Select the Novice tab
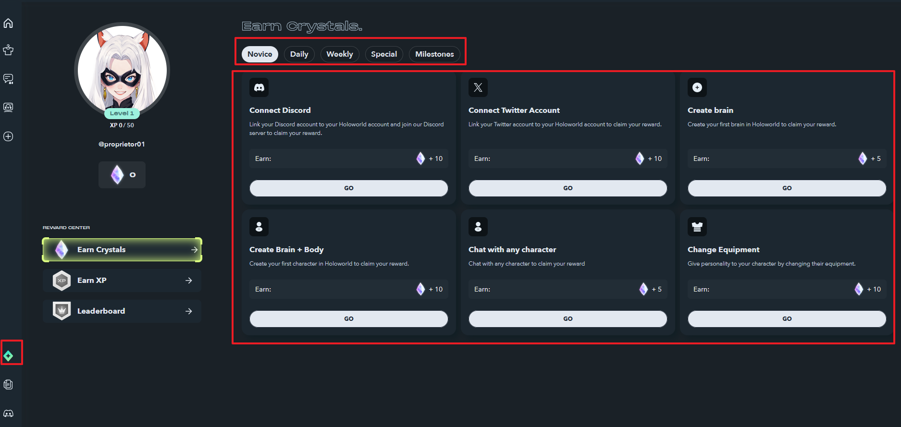Screen dimensions: 901x427 pos(260,54)
